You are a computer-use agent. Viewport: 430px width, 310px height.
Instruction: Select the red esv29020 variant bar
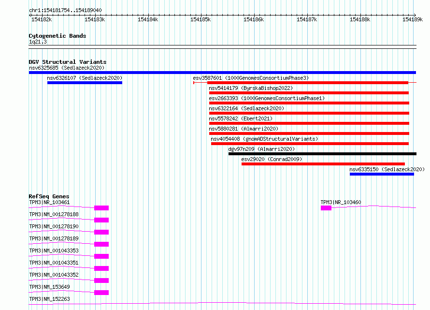(323, 164)
